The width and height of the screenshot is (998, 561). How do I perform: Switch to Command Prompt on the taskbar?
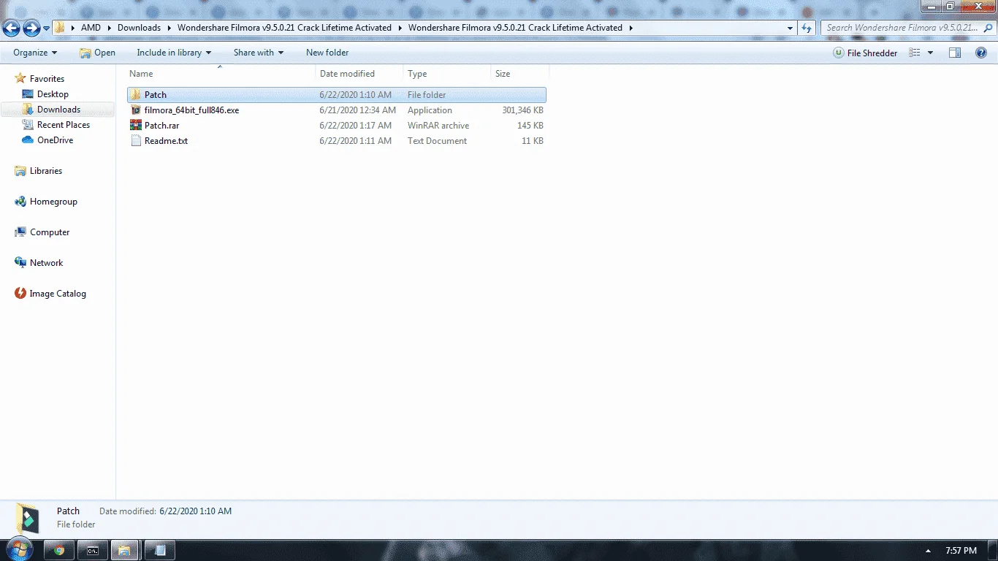pyautogui.click(x=93, y=550)
